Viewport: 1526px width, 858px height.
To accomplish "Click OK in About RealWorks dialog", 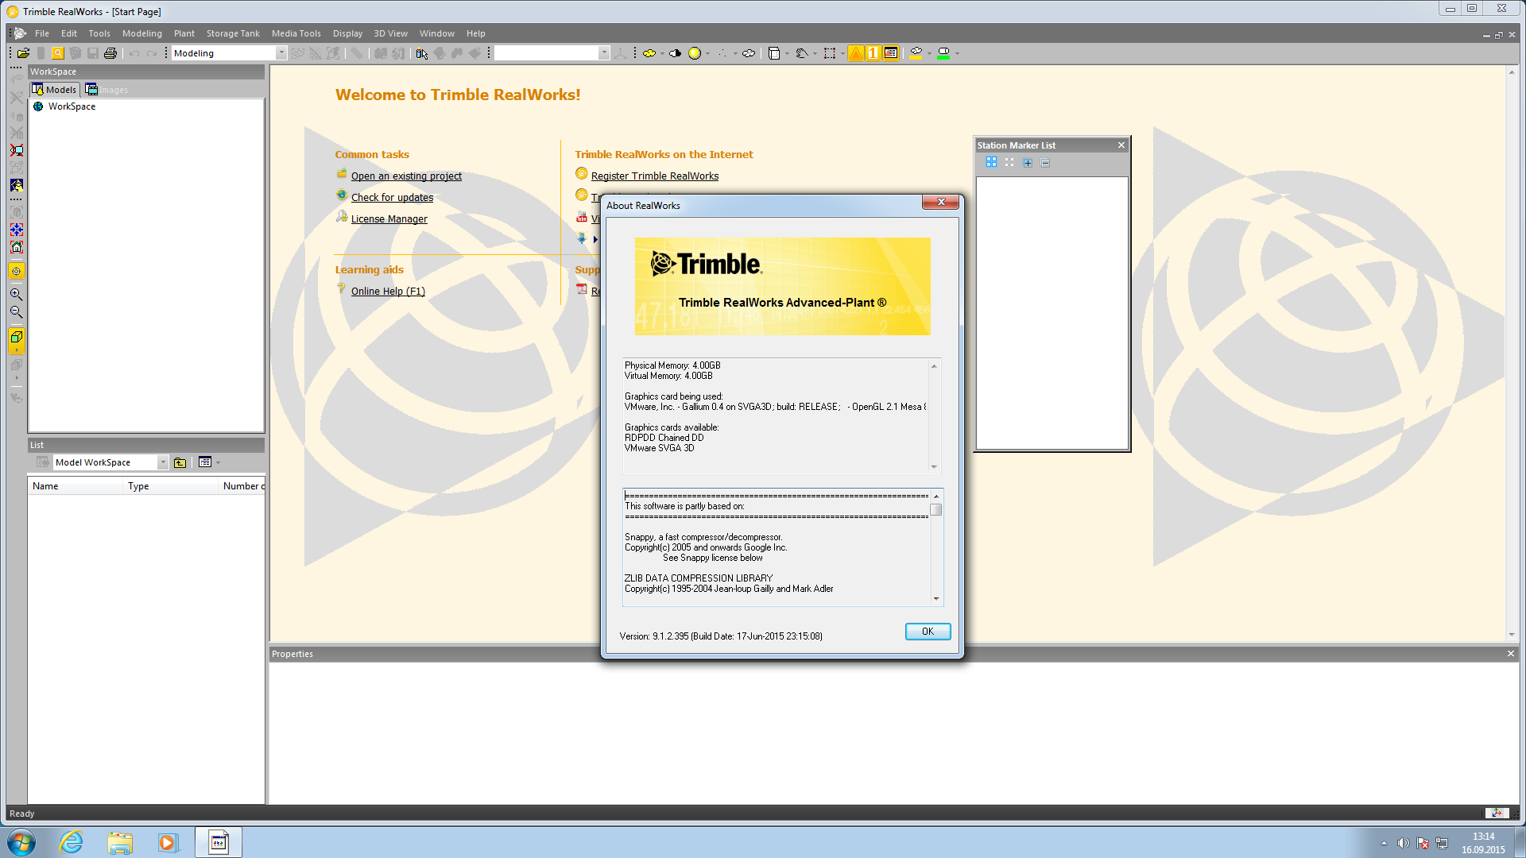I will click(928, 632).
